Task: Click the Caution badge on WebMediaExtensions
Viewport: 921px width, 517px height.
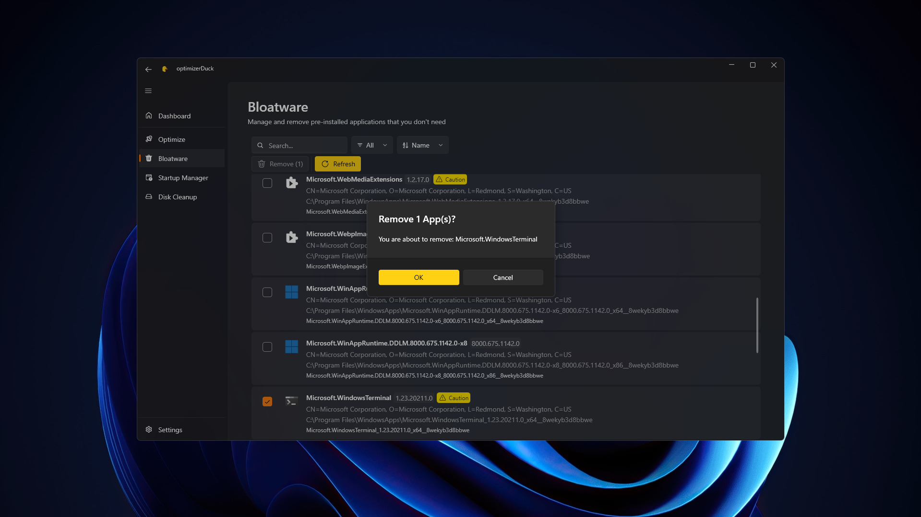Action: point(450,180)
